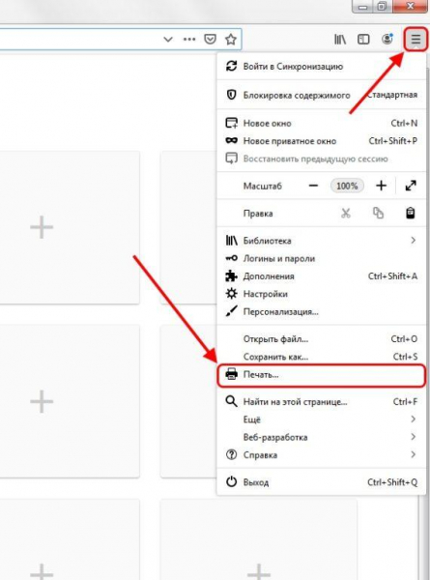
Task: Expand the Ещё submenu
Action: pos(321,420)
